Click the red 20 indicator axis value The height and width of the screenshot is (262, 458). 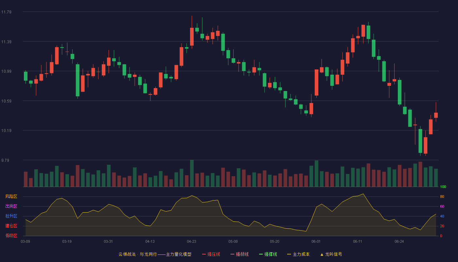[442, 226]
